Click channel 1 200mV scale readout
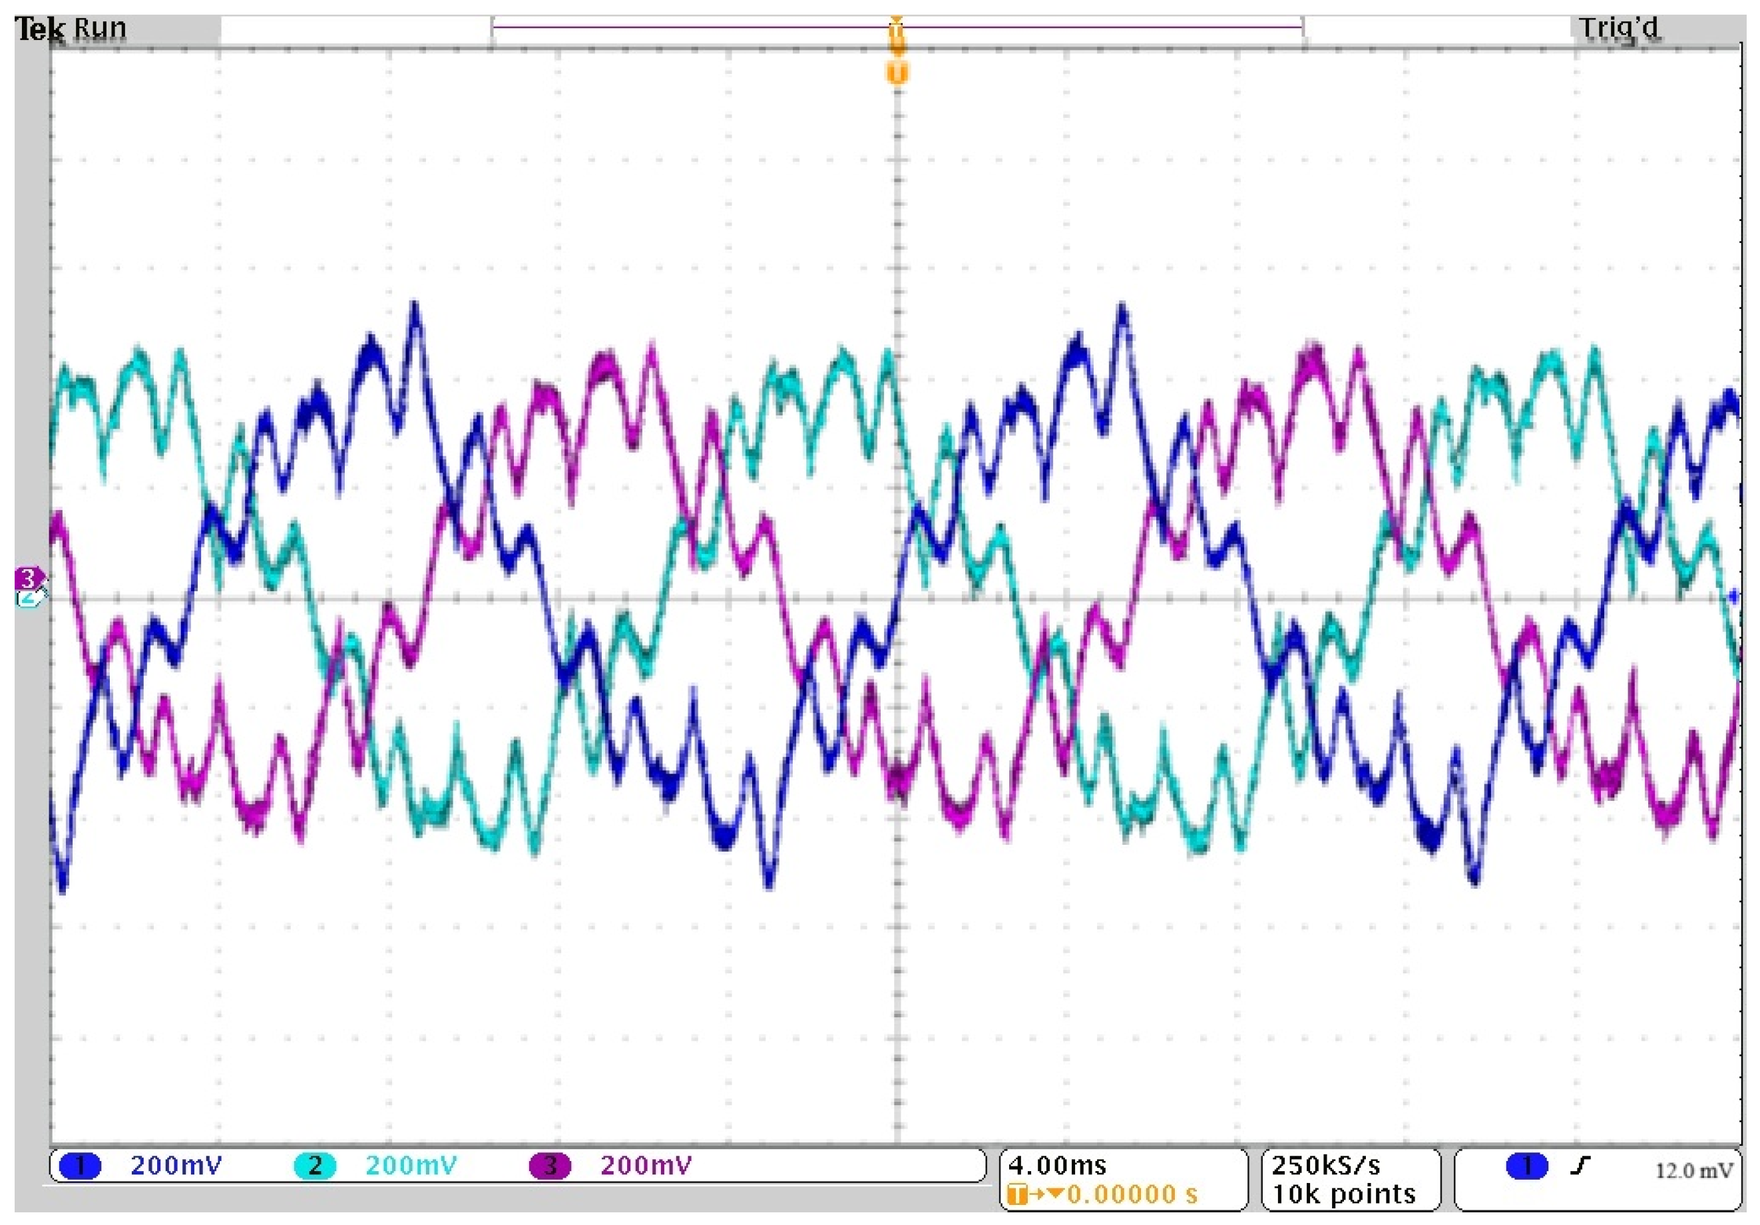This screenshot has height=1225, width=1760. tap(176, 1166)
